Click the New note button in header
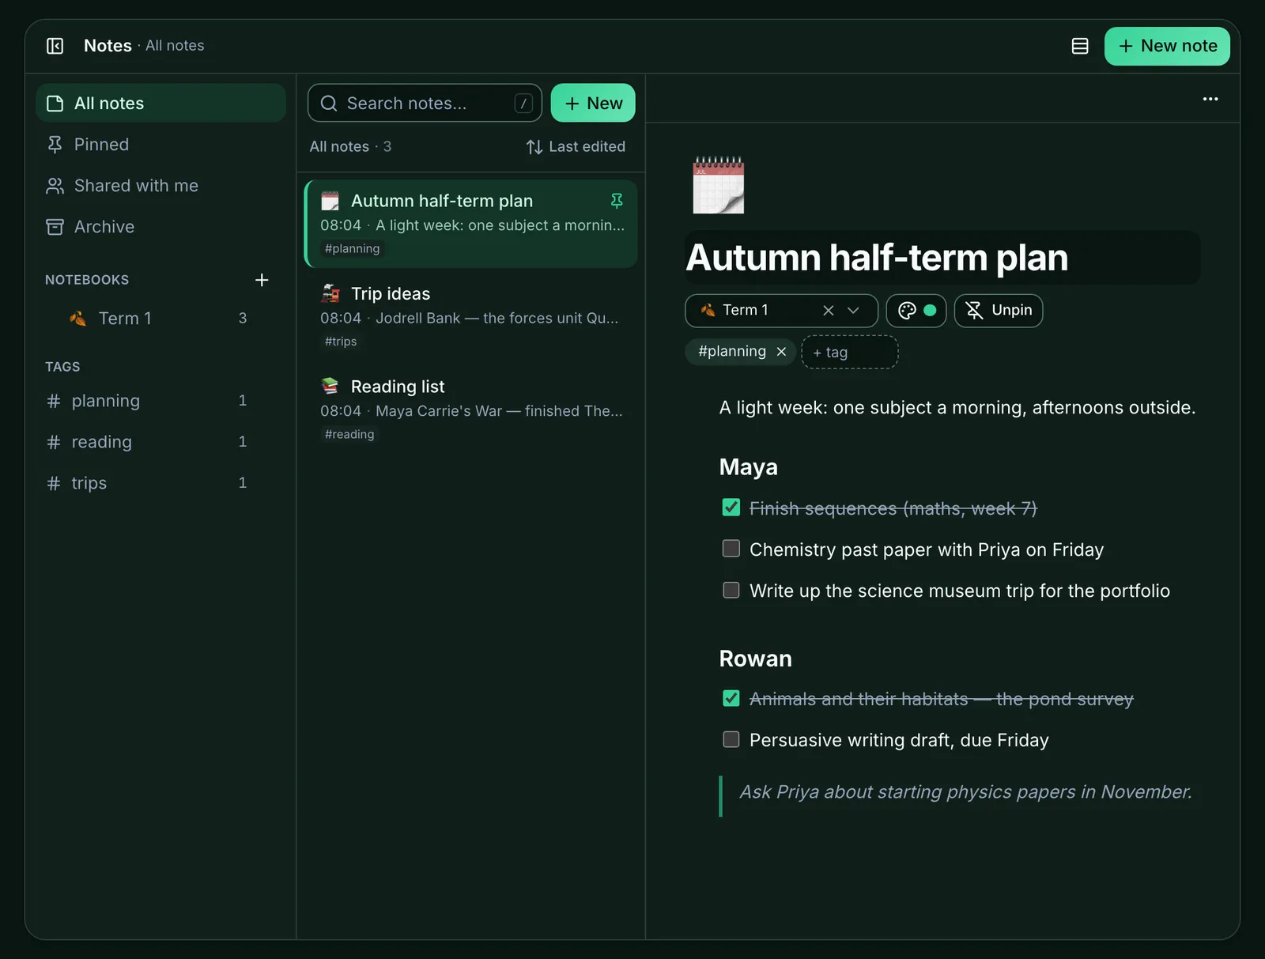 tap(1167, 46)
